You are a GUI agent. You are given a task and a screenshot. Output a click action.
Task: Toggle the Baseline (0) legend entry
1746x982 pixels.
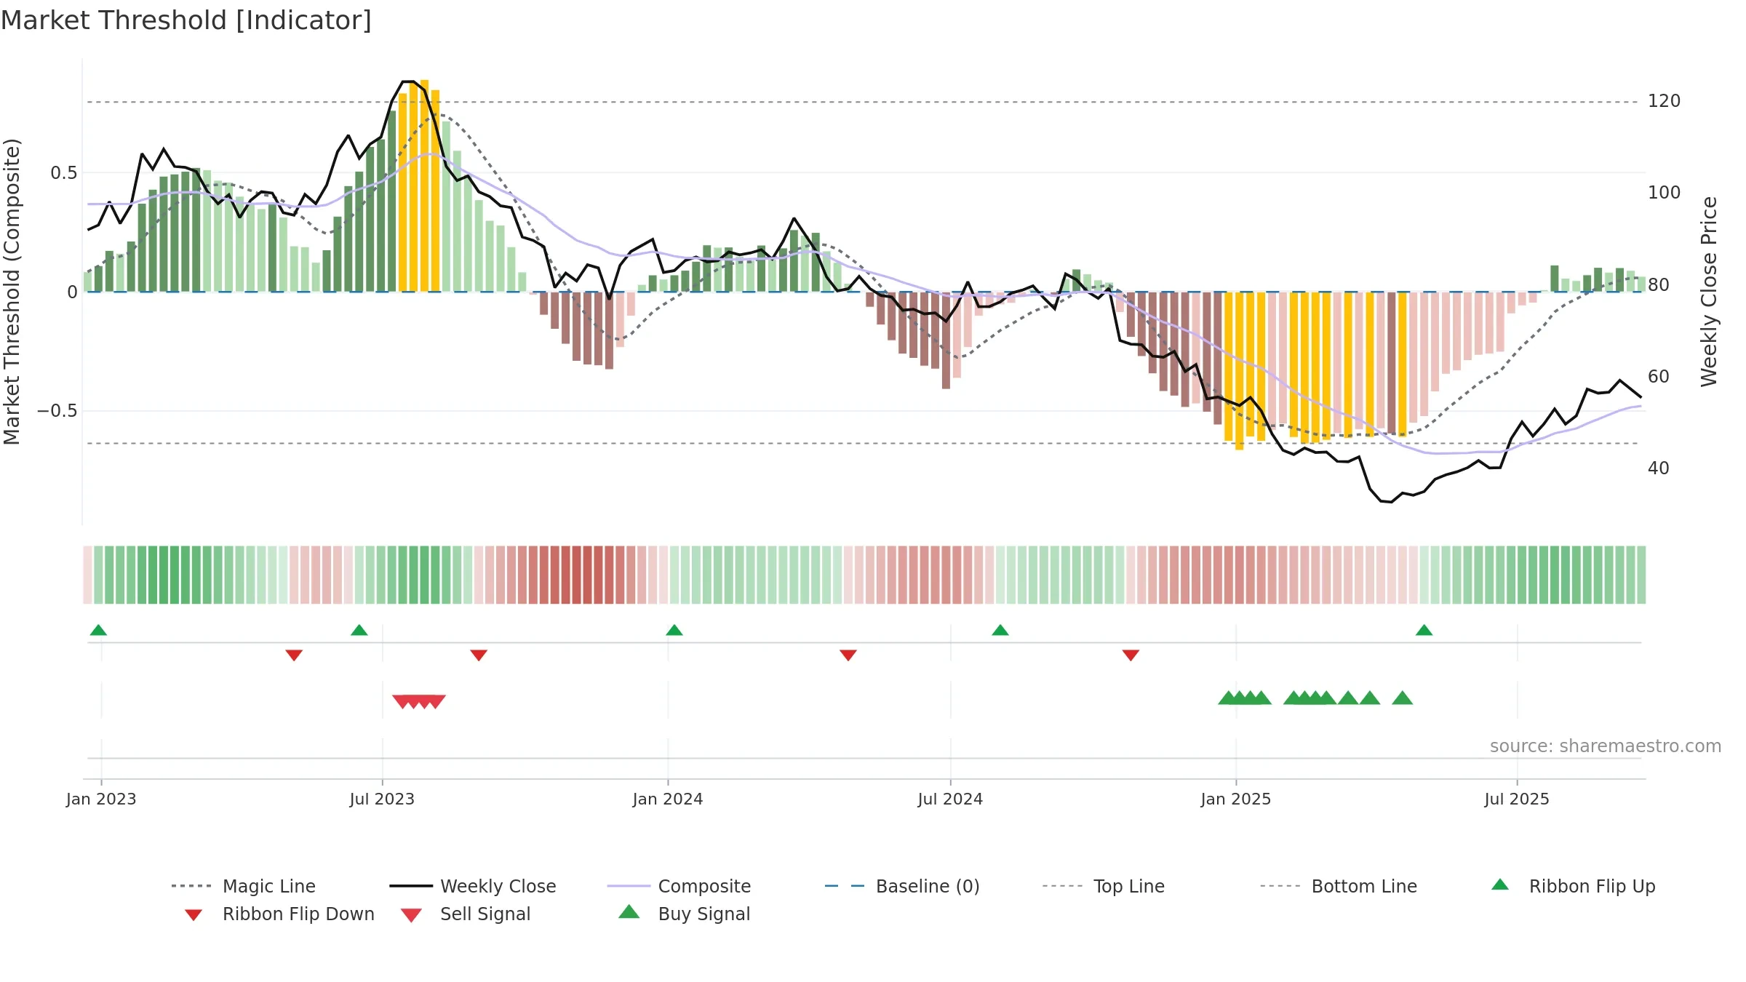902,886
